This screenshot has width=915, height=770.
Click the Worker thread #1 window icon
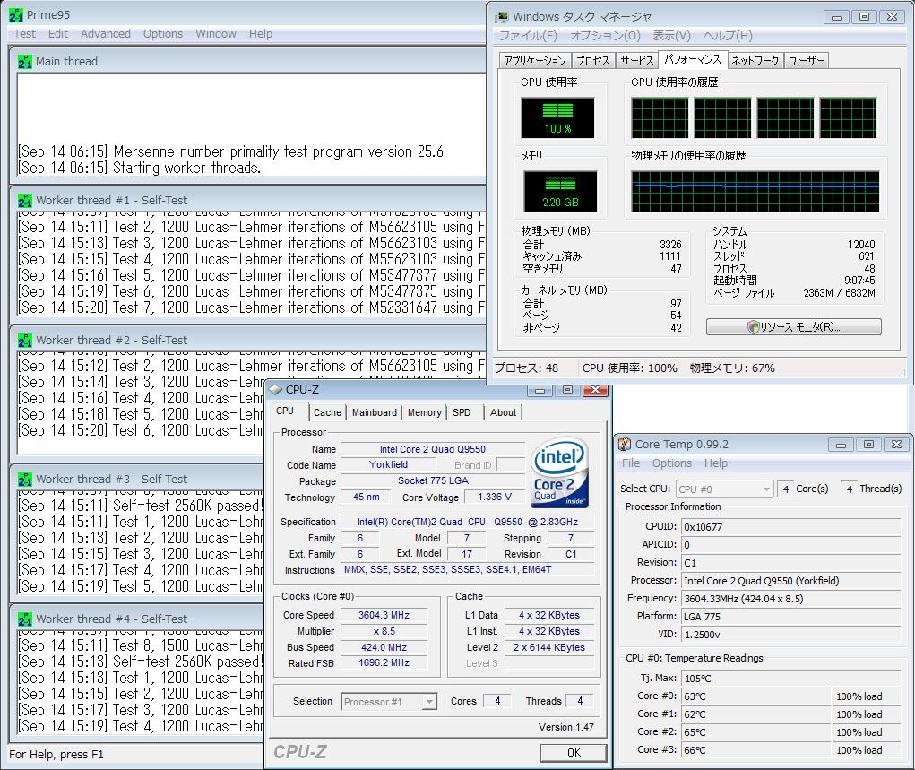coord(25,200)
